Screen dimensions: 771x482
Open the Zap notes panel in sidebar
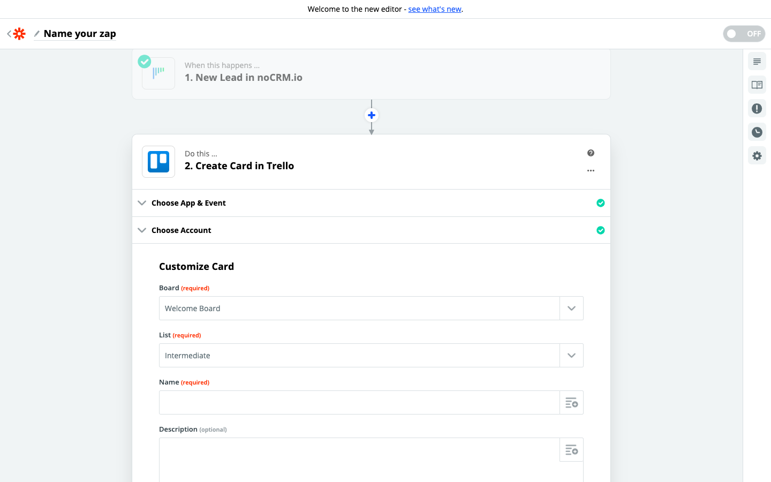click(757, 61)
